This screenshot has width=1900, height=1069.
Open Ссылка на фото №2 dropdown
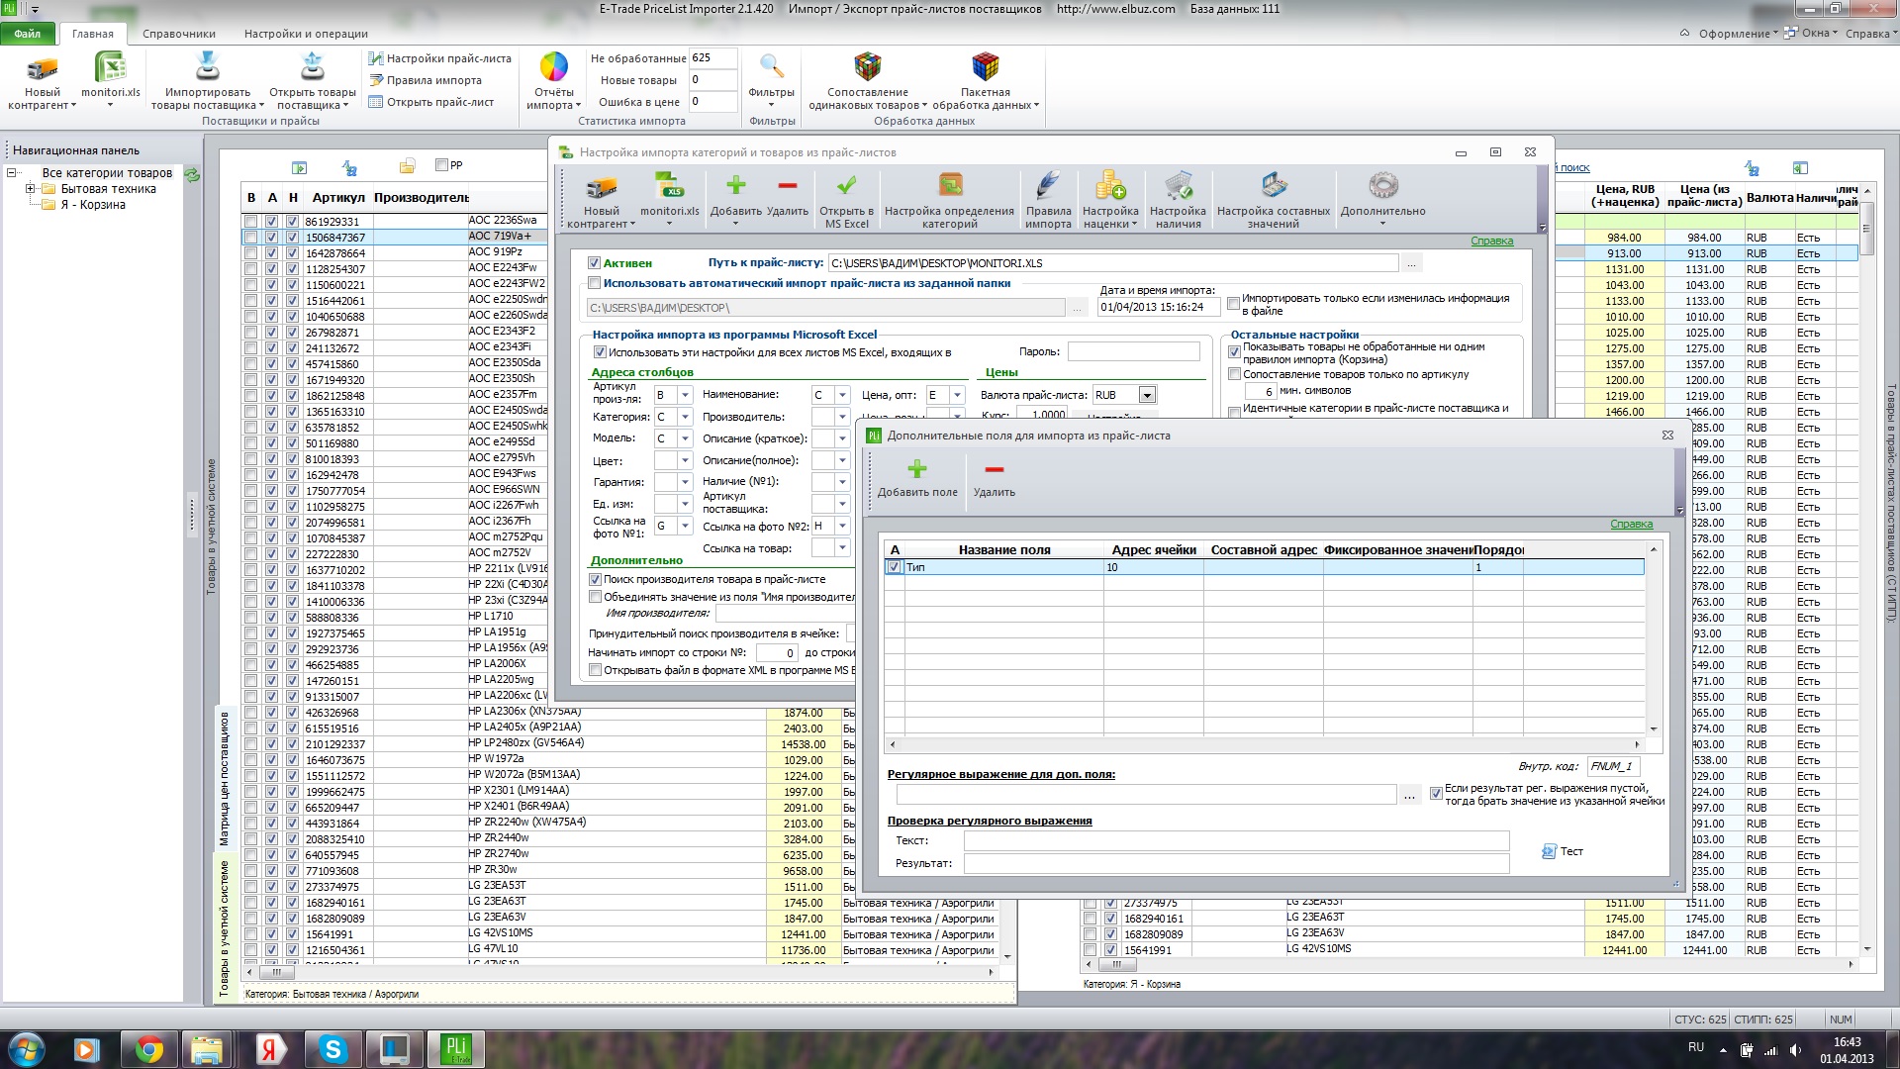[842, 526]
